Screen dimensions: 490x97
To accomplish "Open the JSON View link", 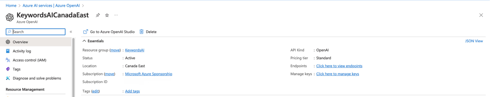I will (x=474, y=41).
